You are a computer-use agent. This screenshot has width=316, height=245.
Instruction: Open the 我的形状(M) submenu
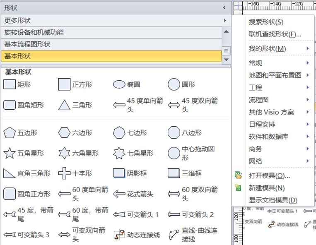(x=278, y=48)
